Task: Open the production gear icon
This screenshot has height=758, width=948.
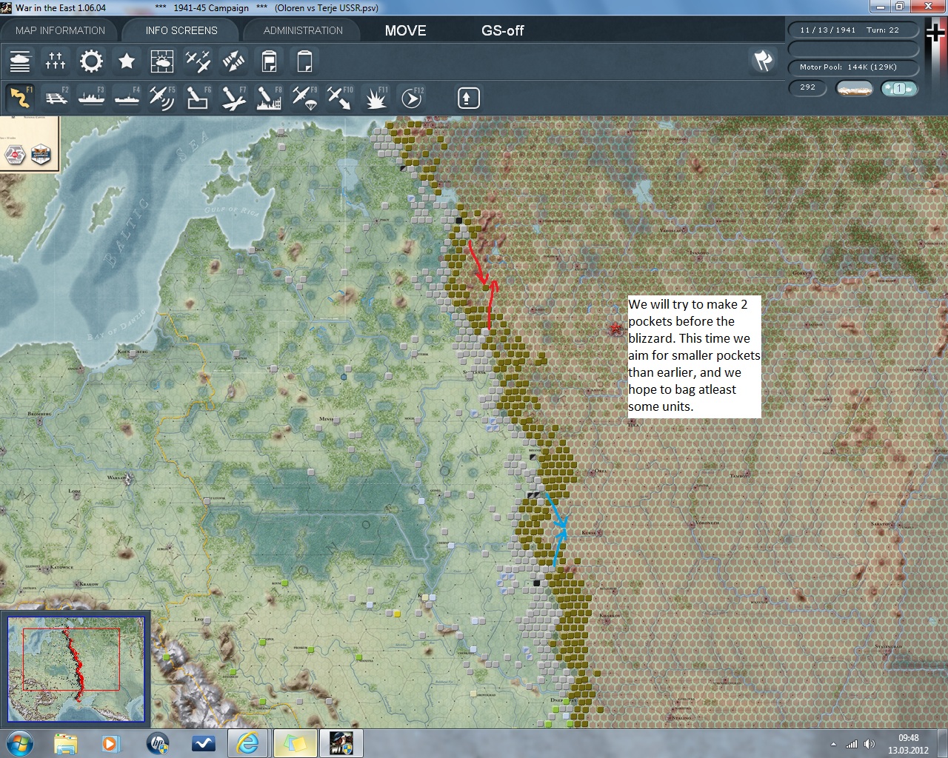Action: 91,61
